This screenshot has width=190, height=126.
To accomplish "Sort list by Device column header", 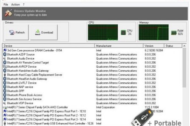I will (49, 46).
